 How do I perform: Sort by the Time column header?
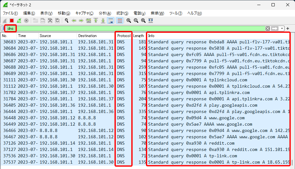pyautogui.click(x=28, y=36)
